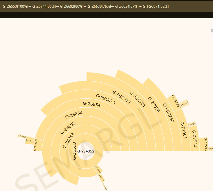Click the G-FGC750 sunburst segment

pyautogui.click(x=168, y=113)
